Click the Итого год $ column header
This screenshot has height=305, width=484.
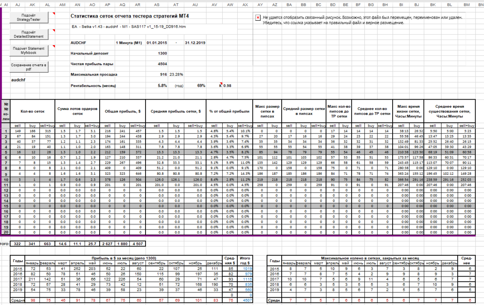[245, 261]
